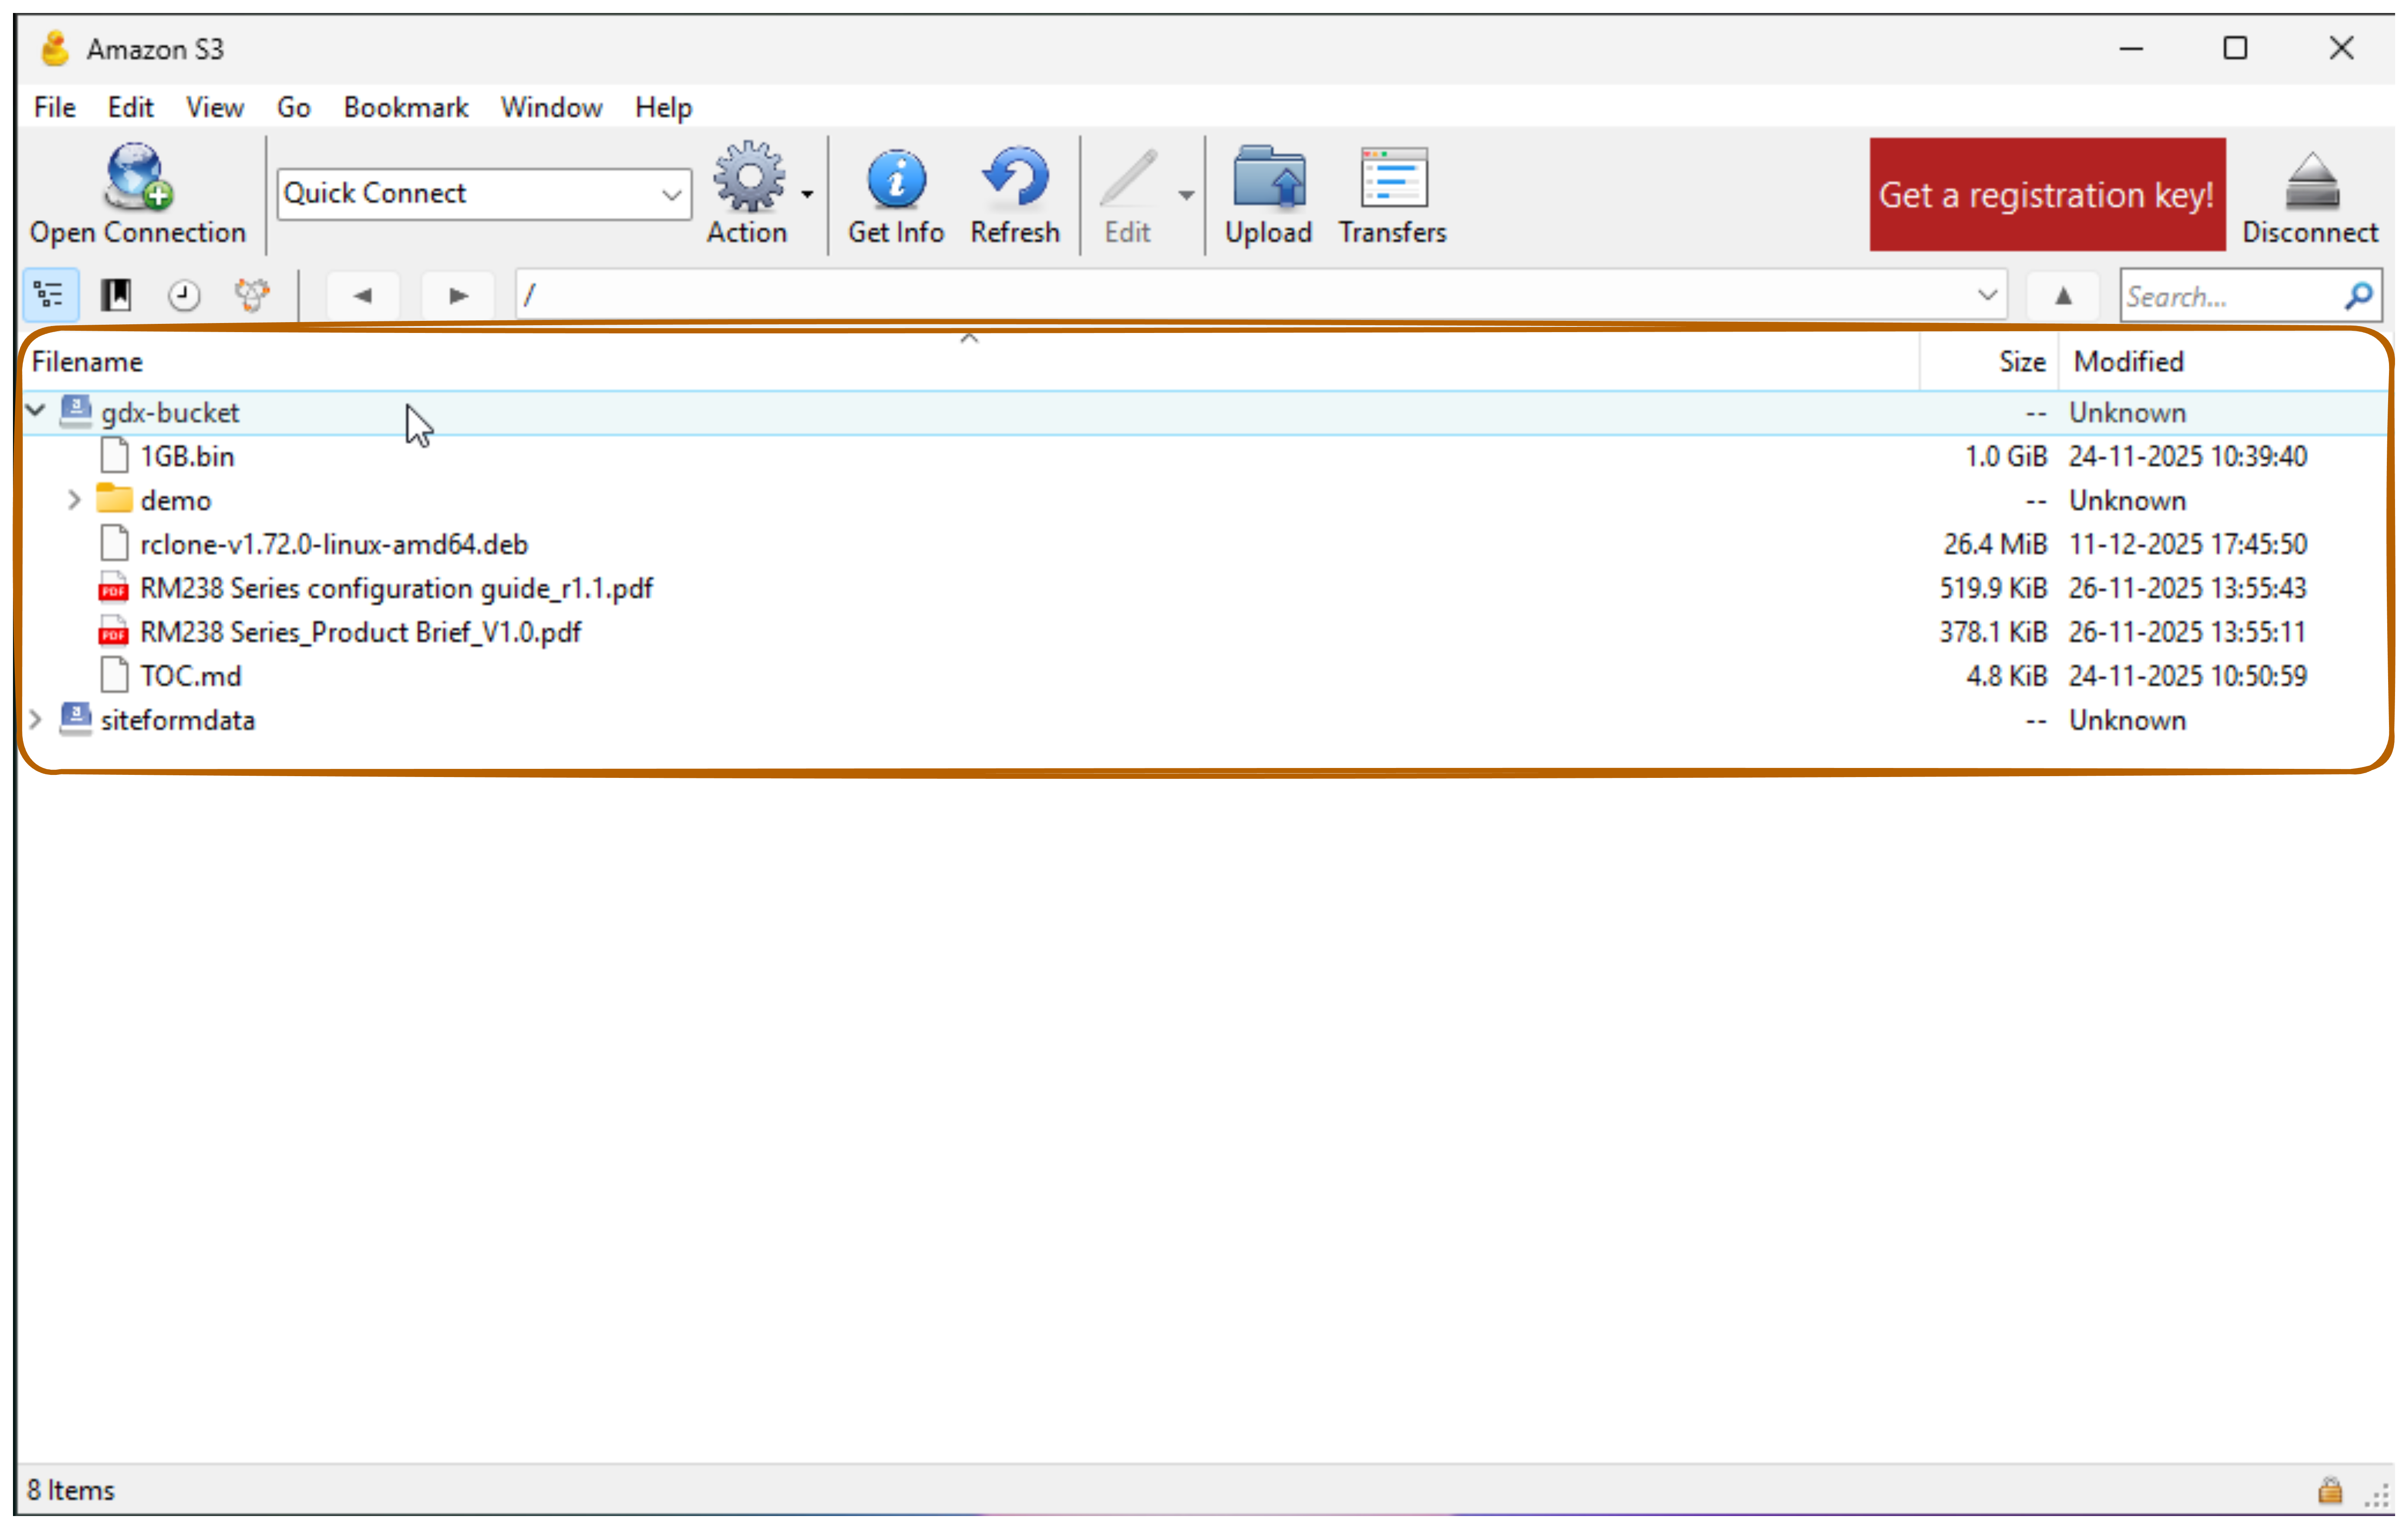Collapse the gdx-bucket tree node
Image resolution: width=2408 pixels, height=1529 pixels.
36,411
